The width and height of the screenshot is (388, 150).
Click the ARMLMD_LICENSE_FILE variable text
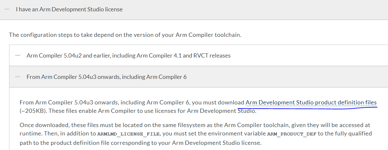tap(129, 134)
